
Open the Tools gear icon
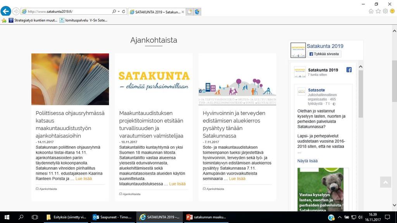click(385, 11)
